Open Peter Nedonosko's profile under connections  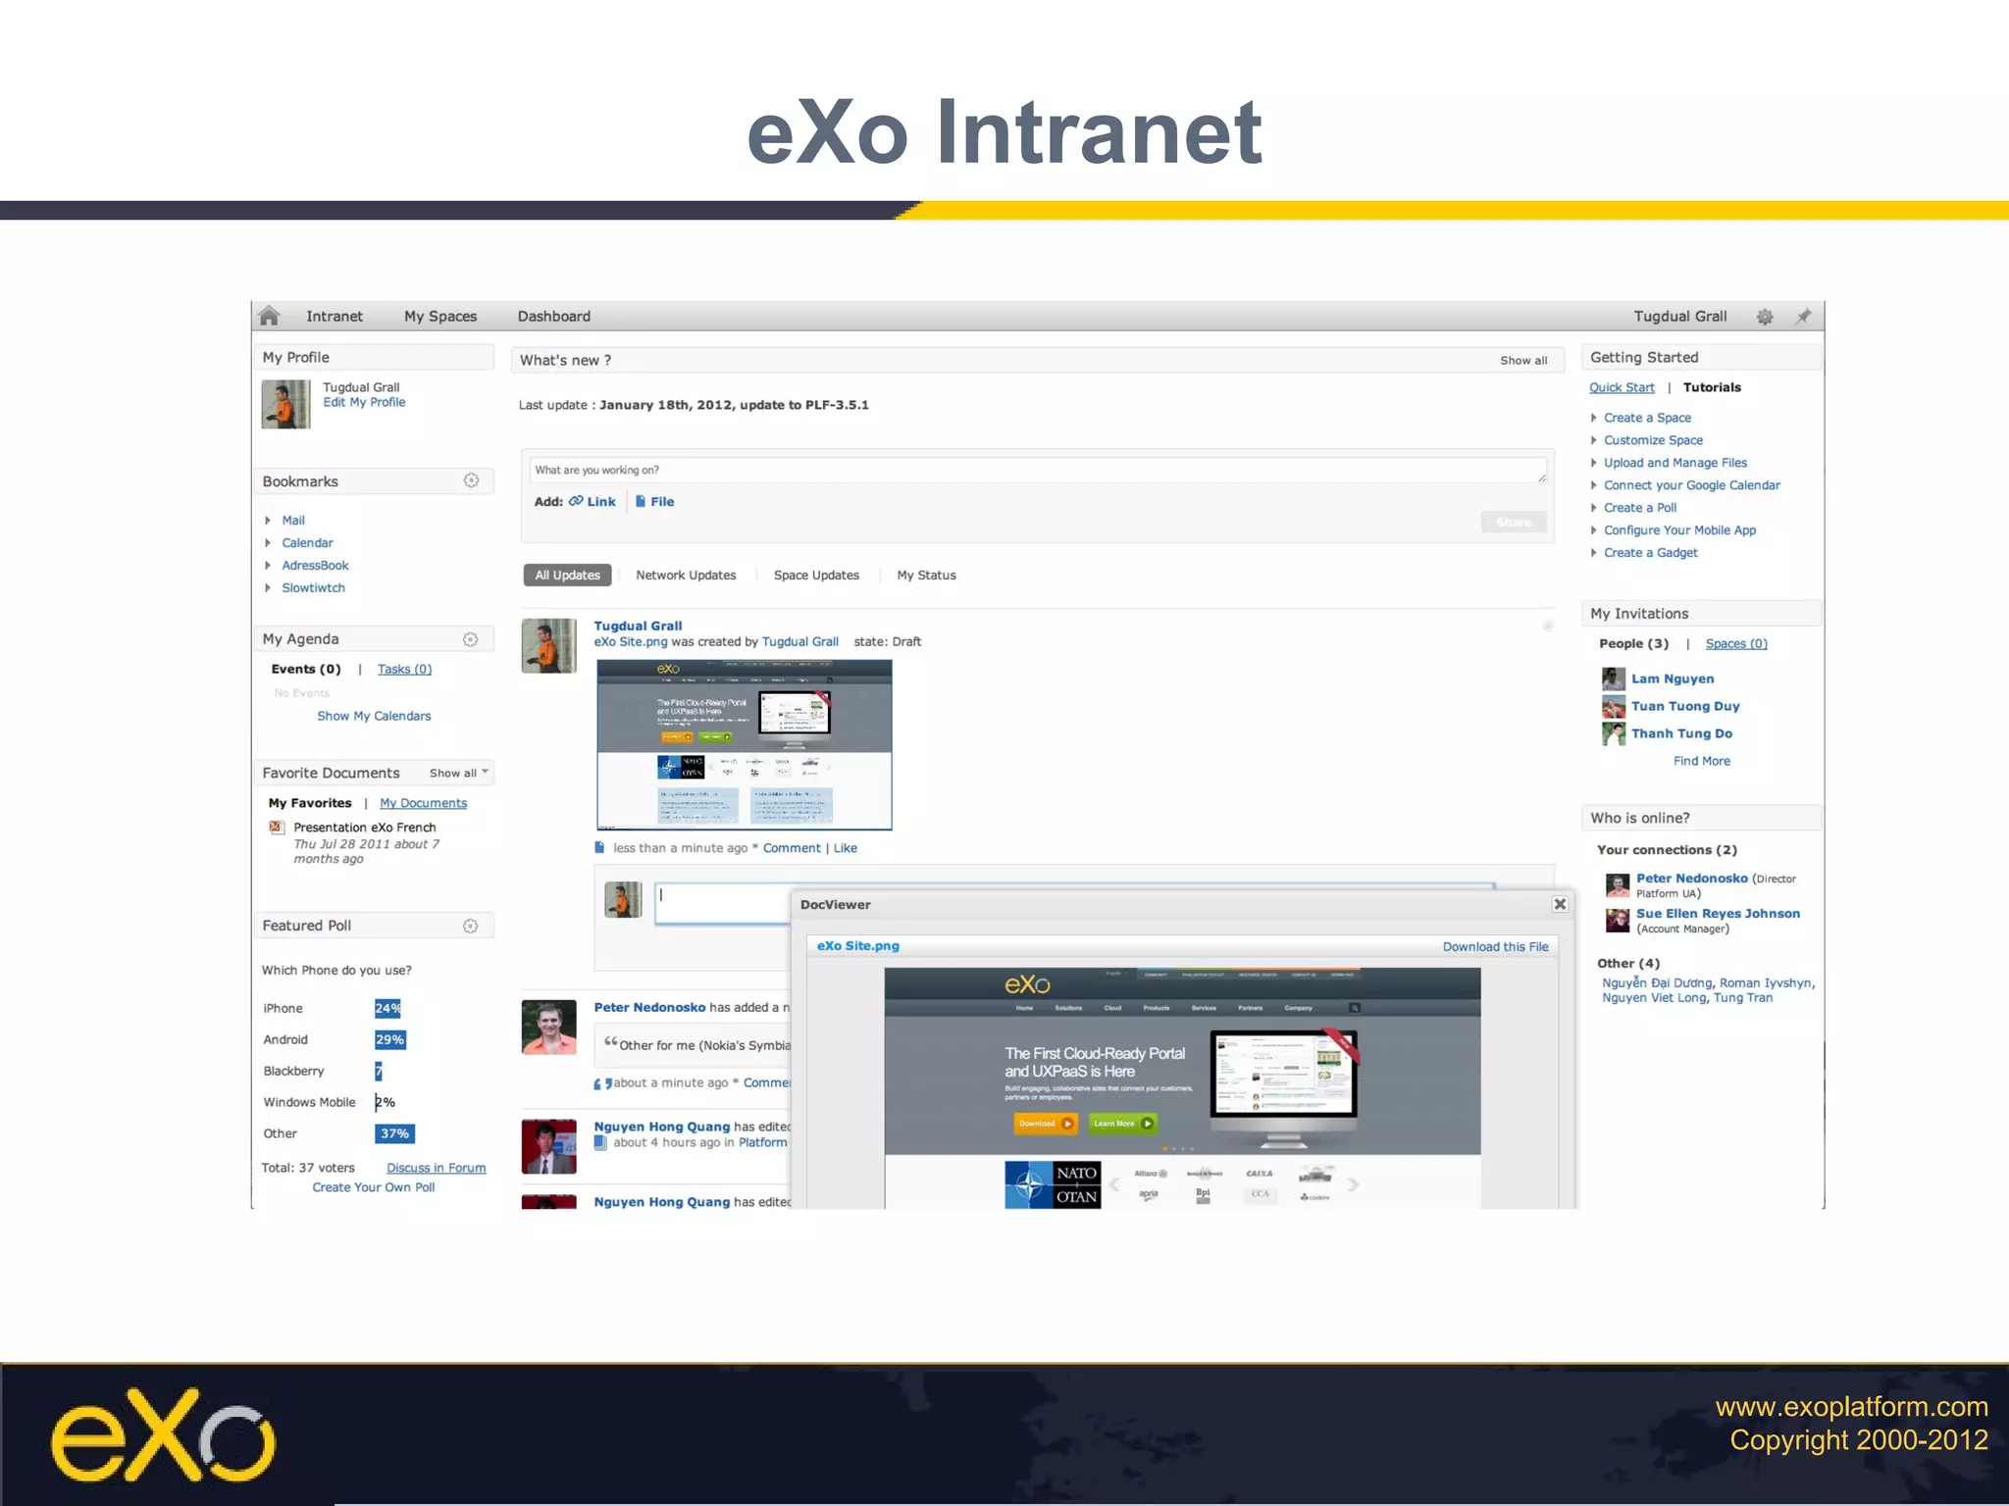coord(1691,878)
